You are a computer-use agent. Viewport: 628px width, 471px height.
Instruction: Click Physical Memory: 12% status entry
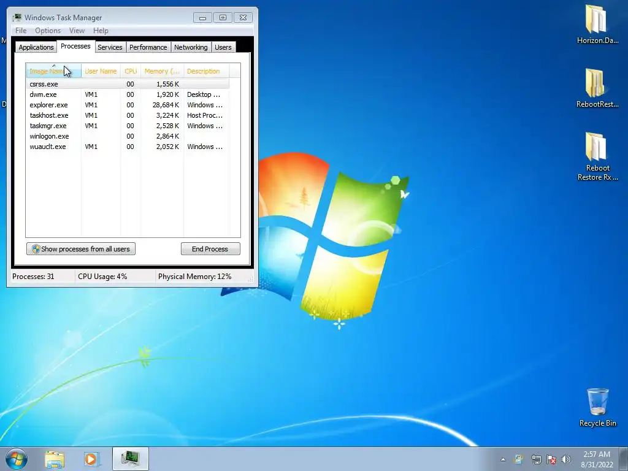tap(194, 277)
